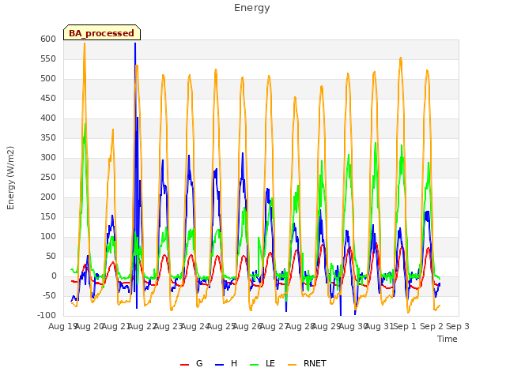Click the 'Aug 26' x-axis date label
The image size is (506, 379).
coord(247,326)
